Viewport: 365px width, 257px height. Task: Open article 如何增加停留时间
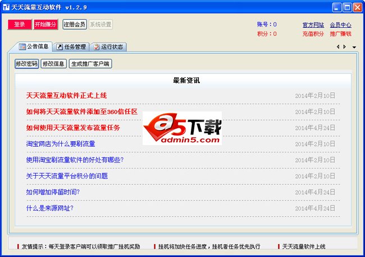(53, 192)
